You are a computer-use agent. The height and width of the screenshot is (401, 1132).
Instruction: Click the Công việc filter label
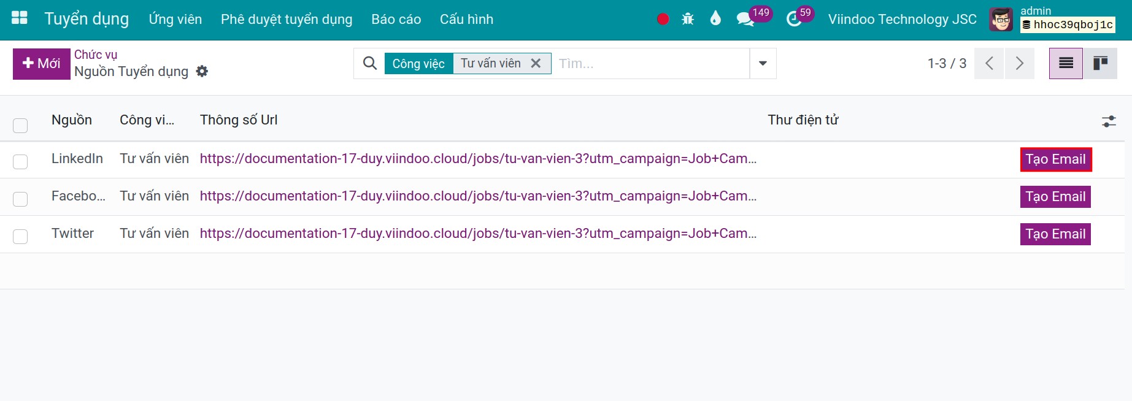click(x=418, y=64)
